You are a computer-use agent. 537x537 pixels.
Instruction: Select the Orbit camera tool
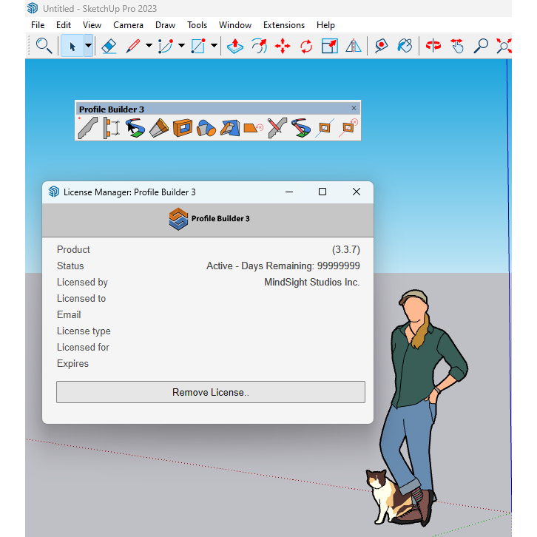pyautogui.click(x=433, y=46)
